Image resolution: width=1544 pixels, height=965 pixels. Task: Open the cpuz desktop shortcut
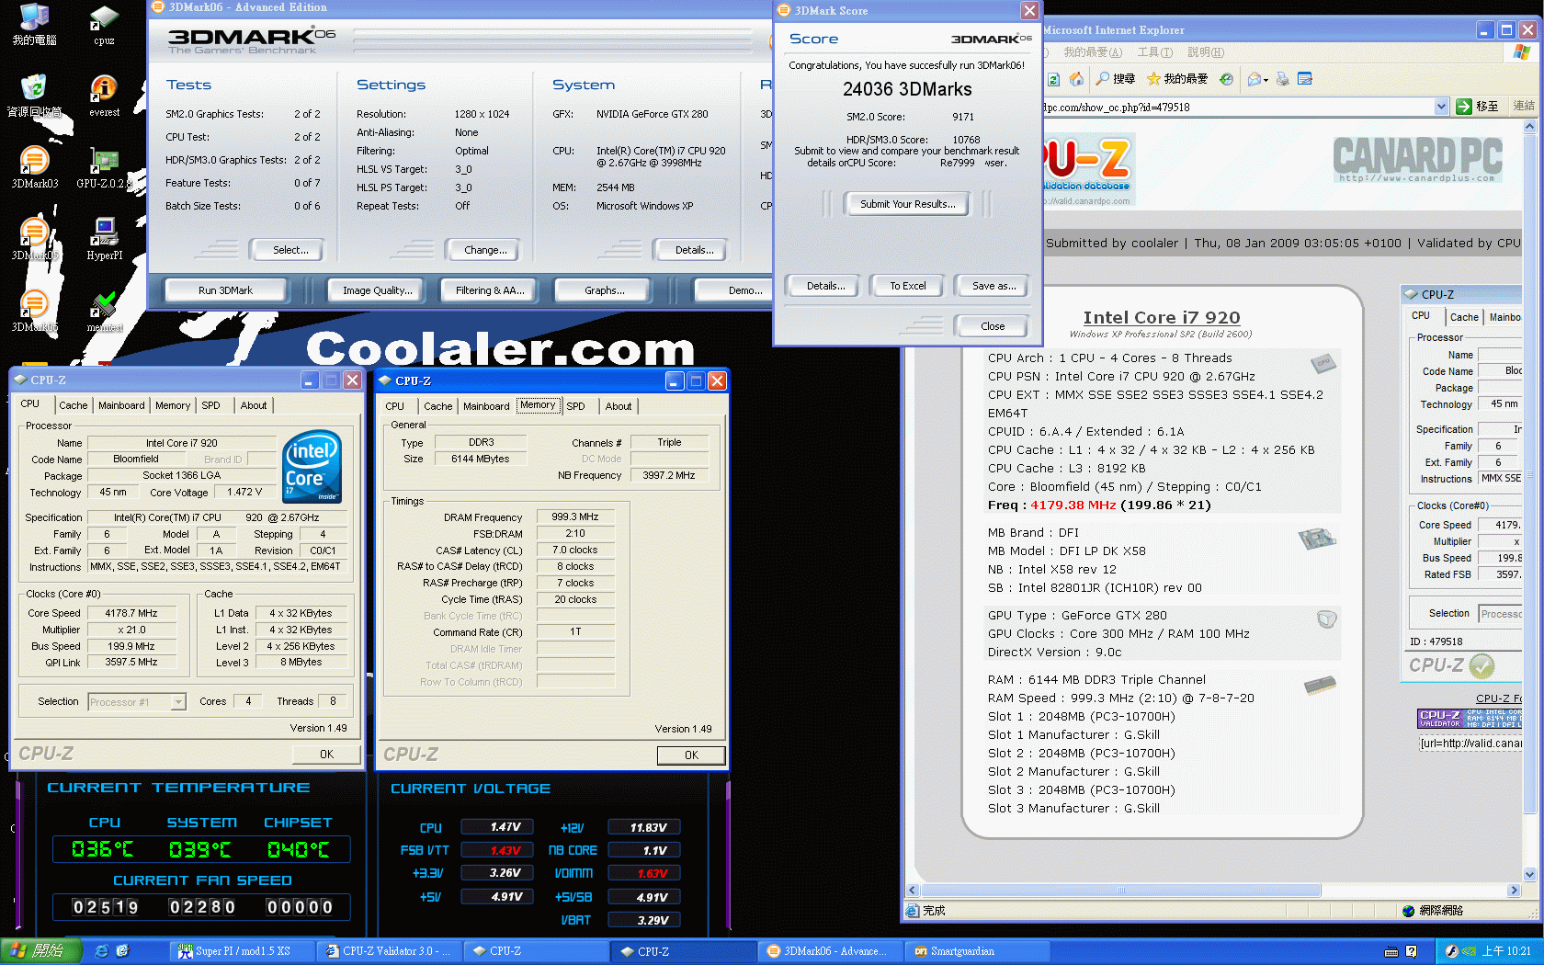pyautogui.click(x=104, y=26)
